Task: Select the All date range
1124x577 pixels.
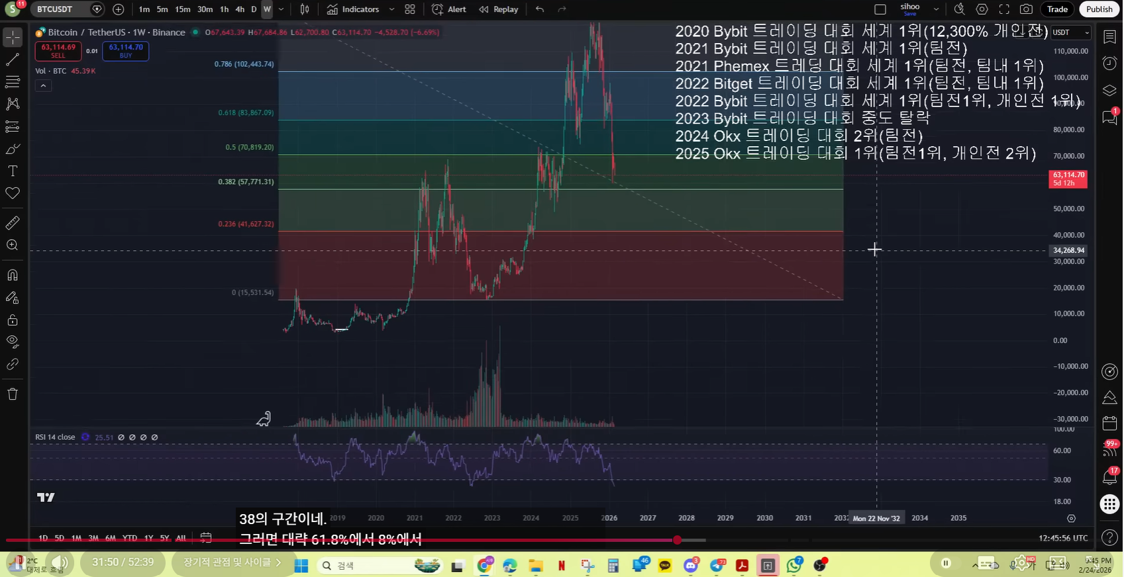Action: click(x=181, y=538)
